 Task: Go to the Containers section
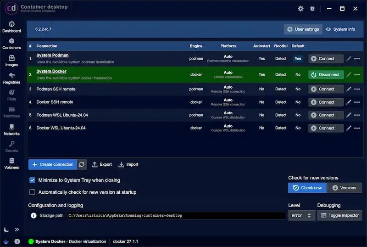coord(11,44)
